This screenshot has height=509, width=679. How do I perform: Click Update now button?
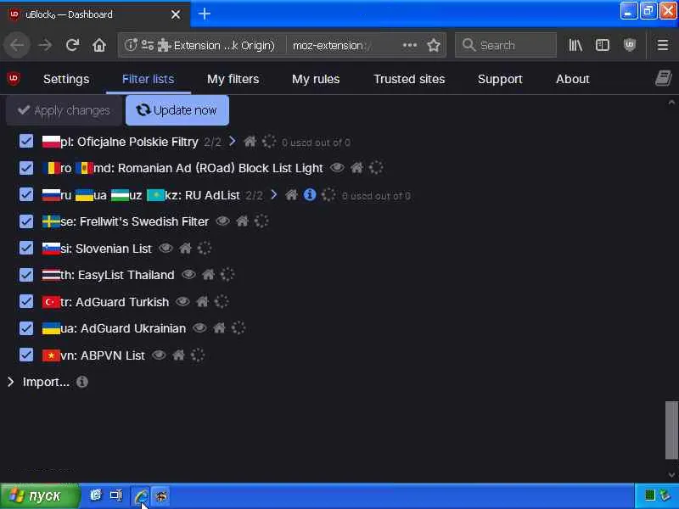point(177,110)
